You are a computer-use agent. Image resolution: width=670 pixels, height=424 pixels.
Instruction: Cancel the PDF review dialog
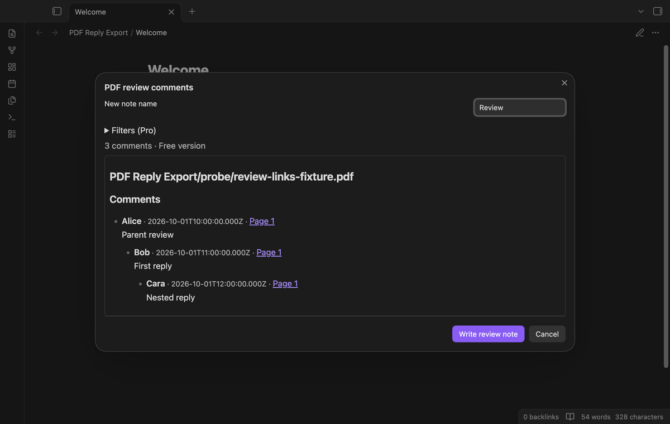pyautogui.click(x=547, y=334)
